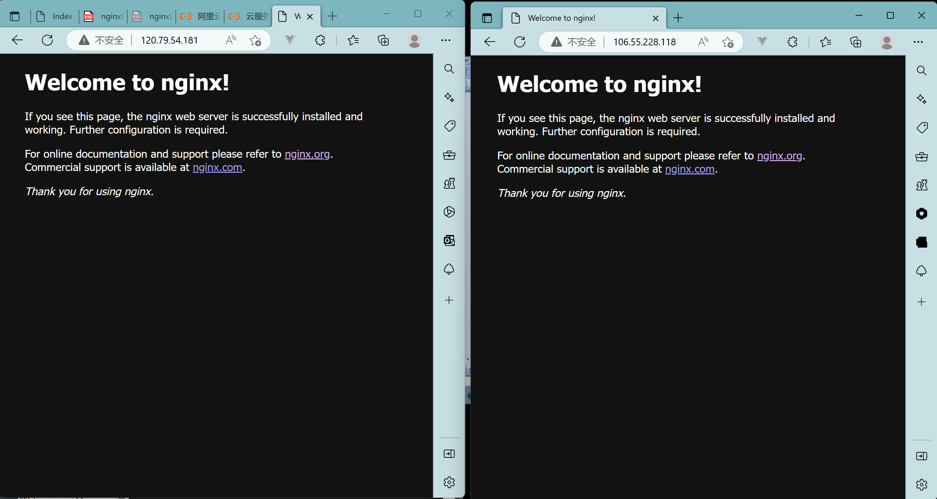Open Tools briefcase icon in right sidebar
Viewport: 937px width, 499px height.
[x=921, y=157]
